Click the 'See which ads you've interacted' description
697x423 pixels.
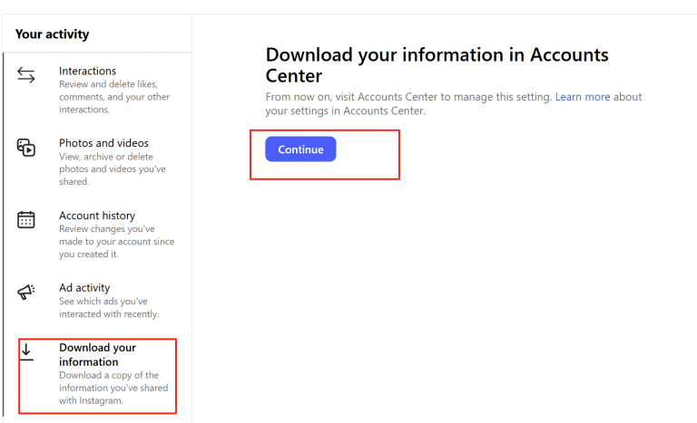108,308
